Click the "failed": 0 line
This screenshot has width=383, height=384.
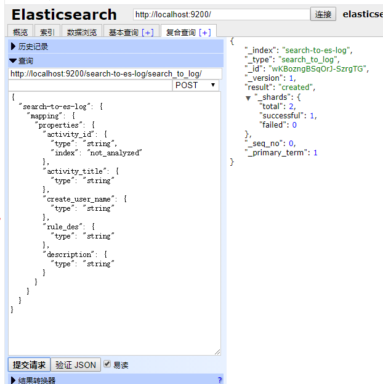tap(278, 125)
